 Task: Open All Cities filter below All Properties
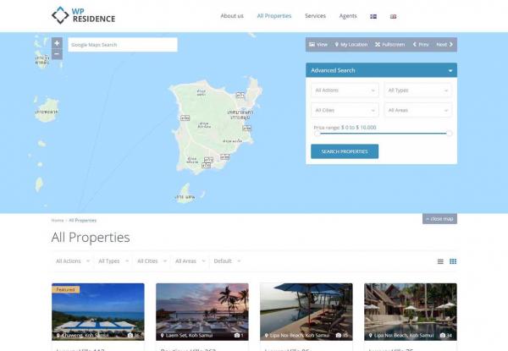(x=152, y=261)
